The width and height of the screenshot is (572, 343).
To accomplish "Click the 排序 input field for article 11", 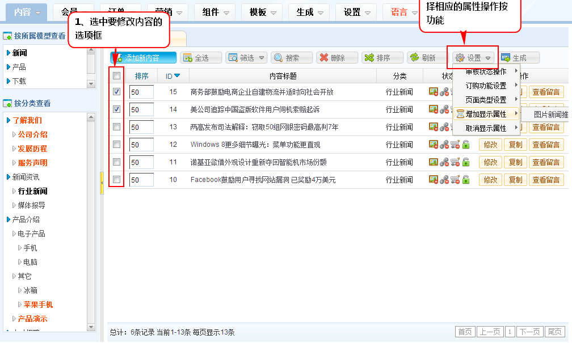I will click(141, 162).
